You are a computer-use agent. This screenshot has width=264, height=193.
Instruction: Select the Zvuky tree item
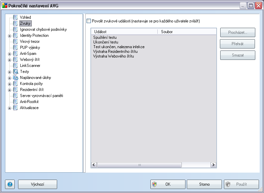click(x=25, y=23)
